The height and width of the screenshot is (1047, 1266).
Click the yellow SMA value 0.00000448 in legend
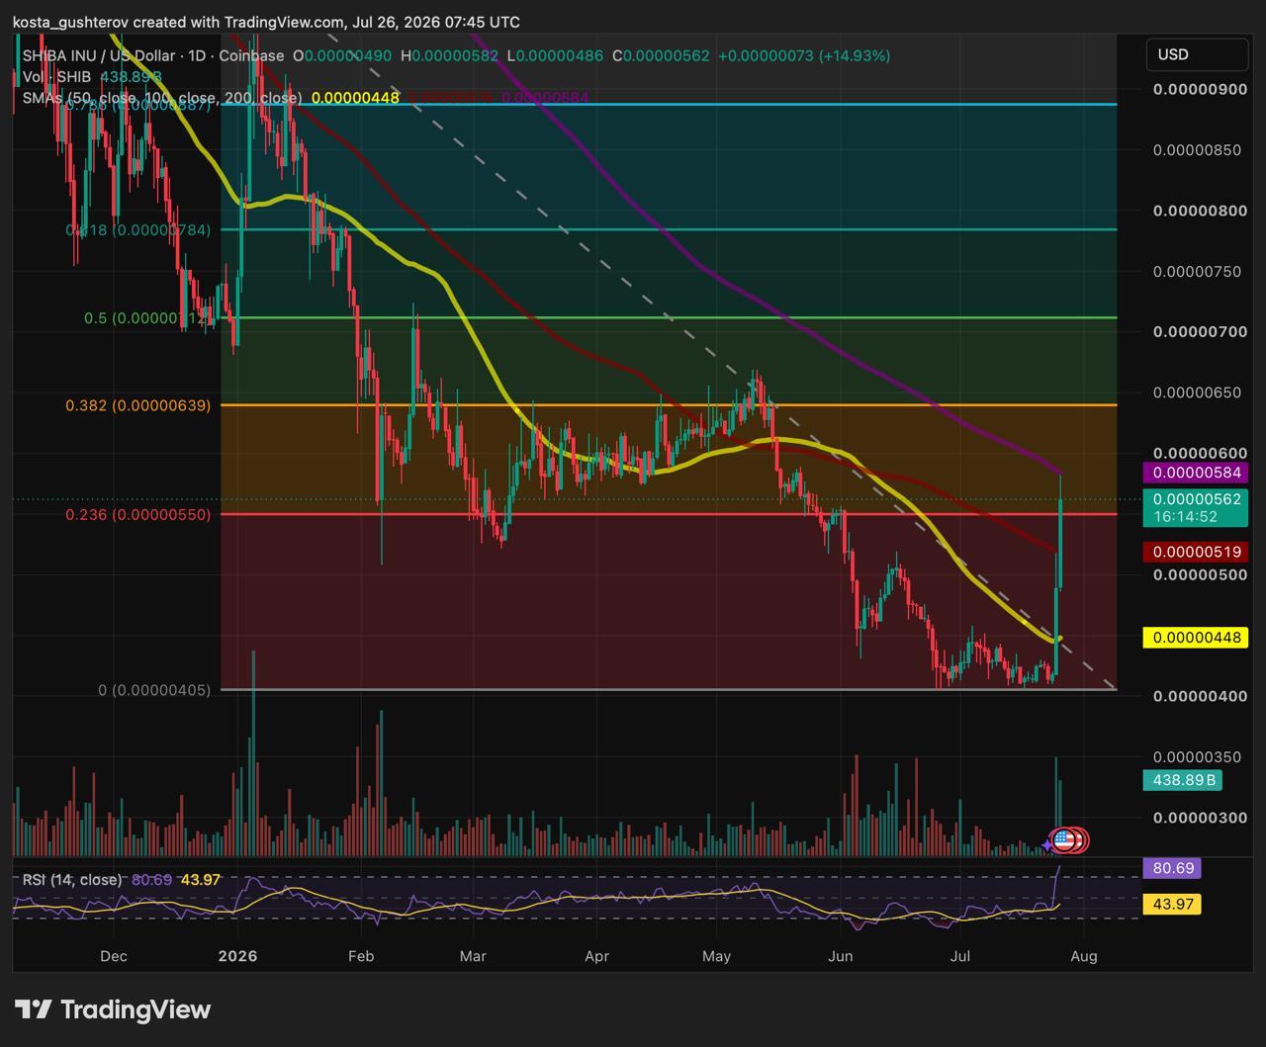355,98
